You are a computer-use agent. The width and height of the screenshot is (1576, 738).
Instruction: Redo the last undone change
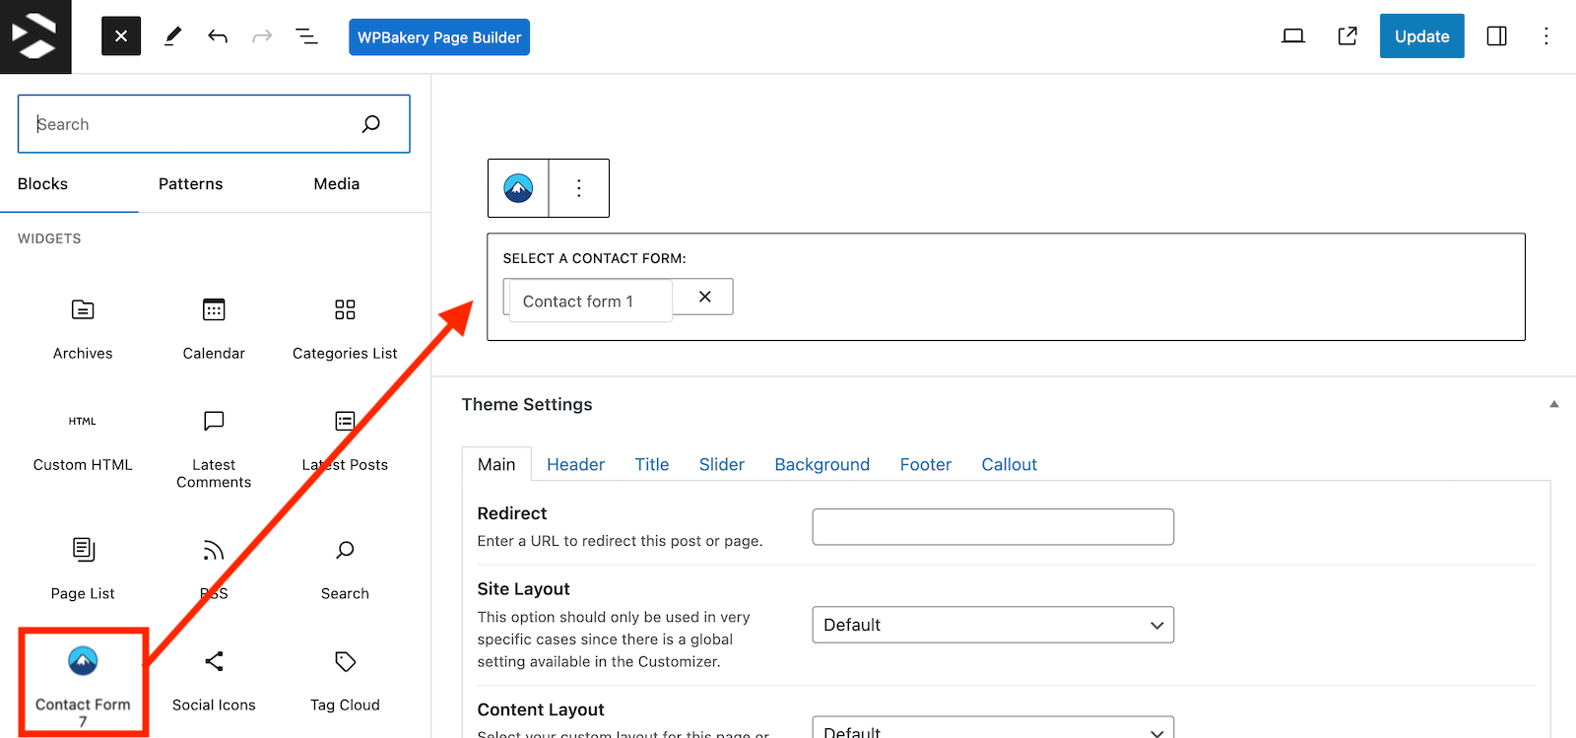click(x=262, y=36)
